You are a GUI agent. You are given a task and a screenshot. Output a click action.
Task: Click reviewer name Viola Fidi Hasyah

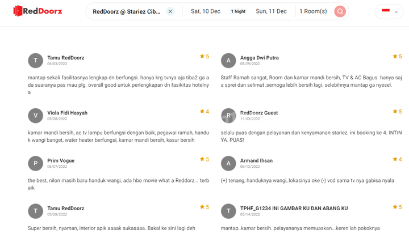67,113
